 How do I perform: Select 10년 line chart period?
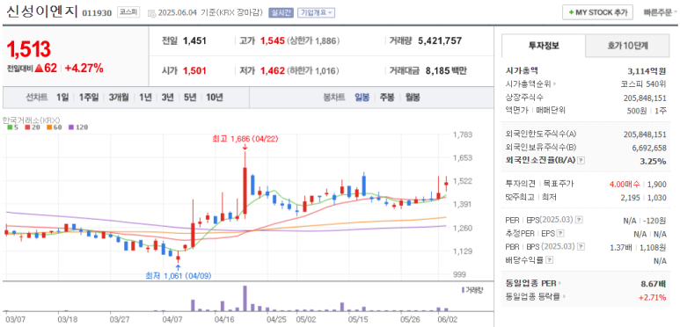215,97
